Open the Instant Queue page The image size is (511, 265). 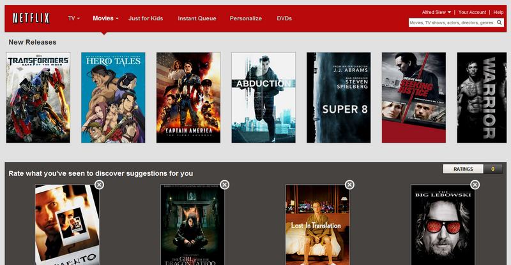click(x=197, y=18)
